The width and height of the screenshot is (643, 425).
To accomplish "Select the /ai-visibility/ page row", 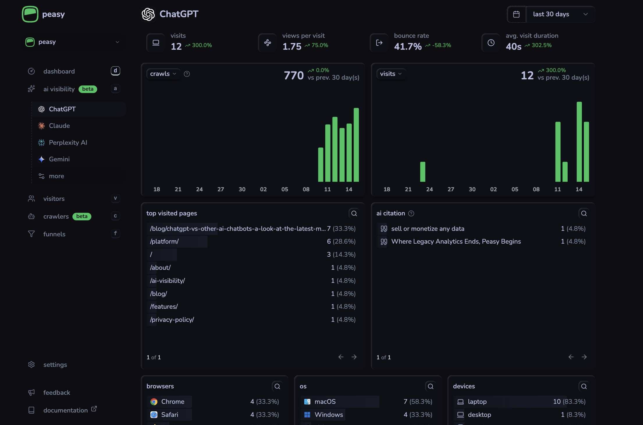I will (253, 281).
